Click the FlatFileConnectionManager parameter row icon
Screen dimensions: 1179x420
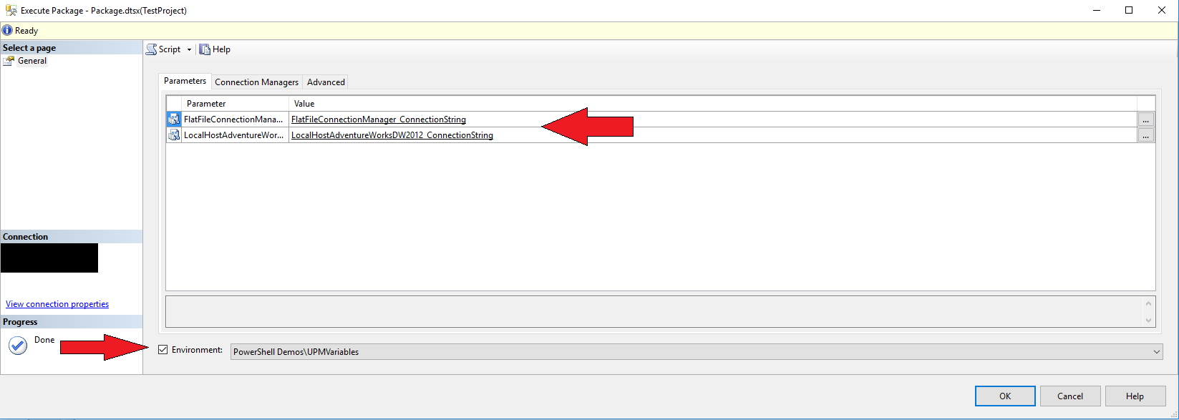[174, 119]
